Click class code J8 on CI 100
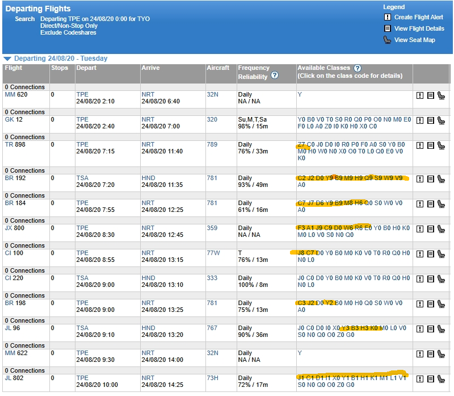This screenshot has width=454, height=396. (301, 253)
